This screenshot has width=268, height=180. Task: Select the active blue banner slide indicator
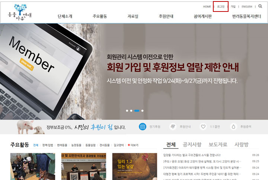coord(137,111)
